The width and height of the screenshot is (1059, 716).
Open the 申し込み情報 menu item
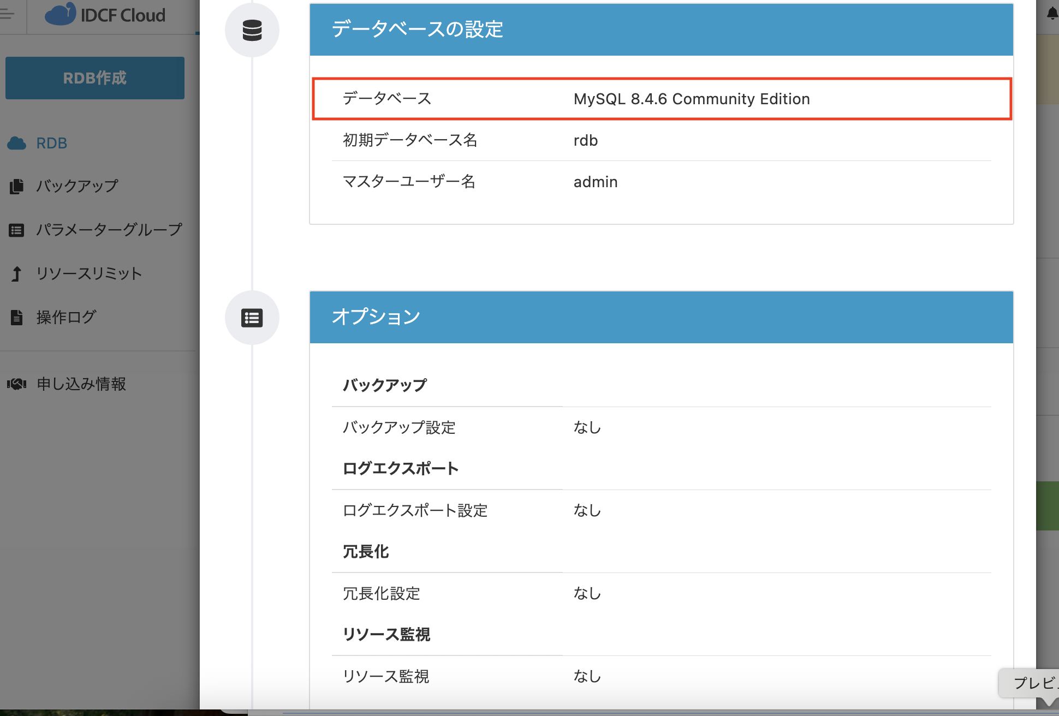81,384
